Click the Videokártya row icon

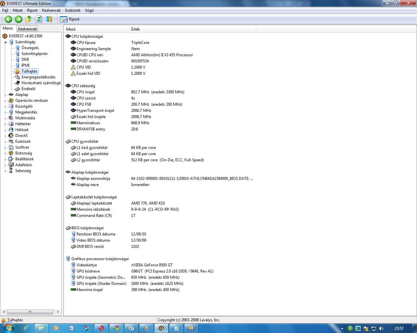point(73,265)
